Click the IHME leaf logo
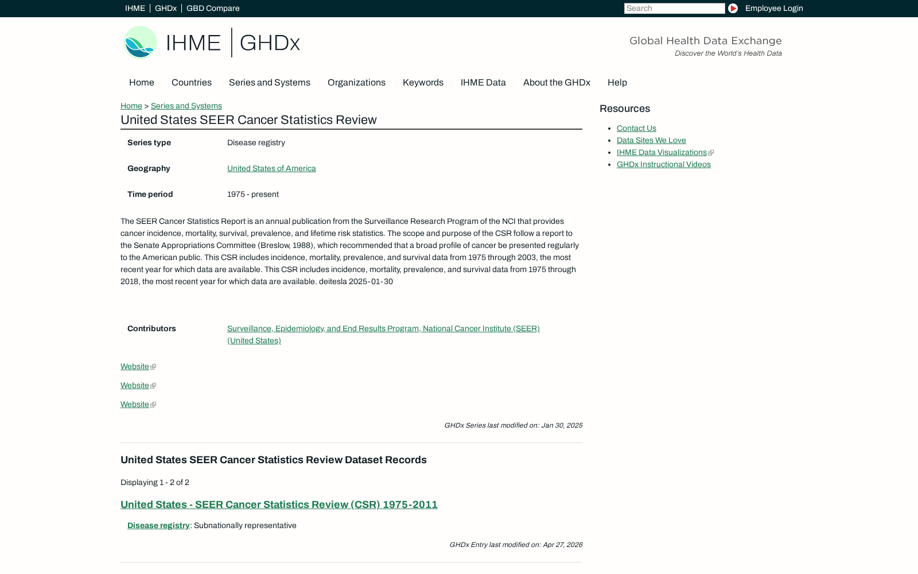The image size is (918, 574). pos(141,42)
